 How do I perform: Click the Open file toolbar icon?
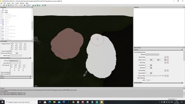(4, 5)
